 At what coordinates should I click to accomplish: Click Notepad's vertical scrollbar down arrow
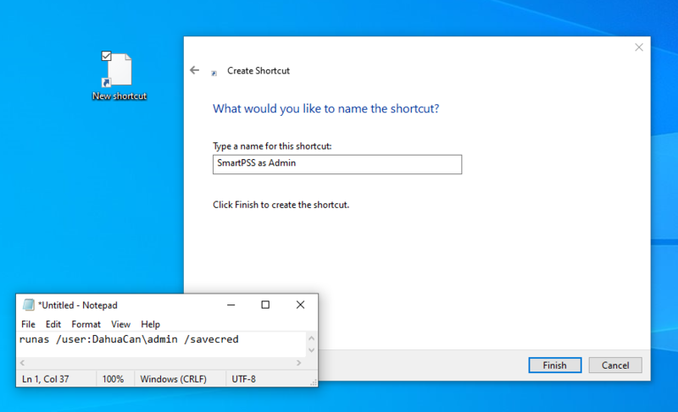[311, 350]
